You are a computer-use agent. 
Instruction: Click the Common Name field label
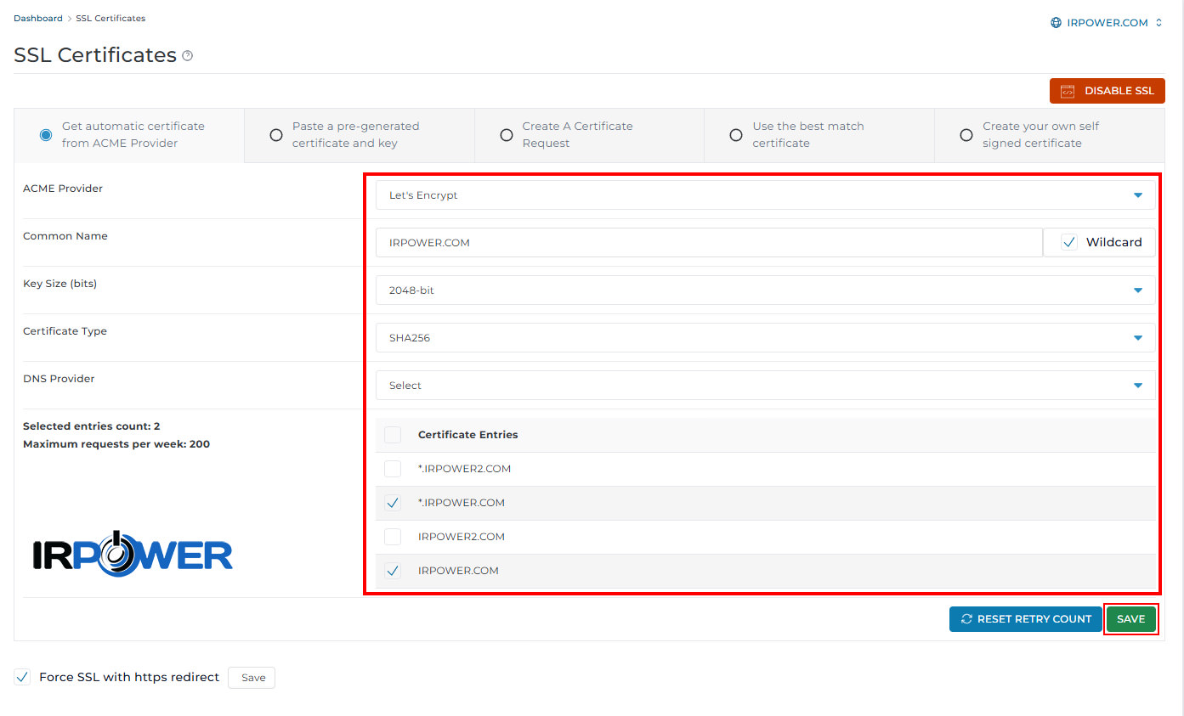65,236
